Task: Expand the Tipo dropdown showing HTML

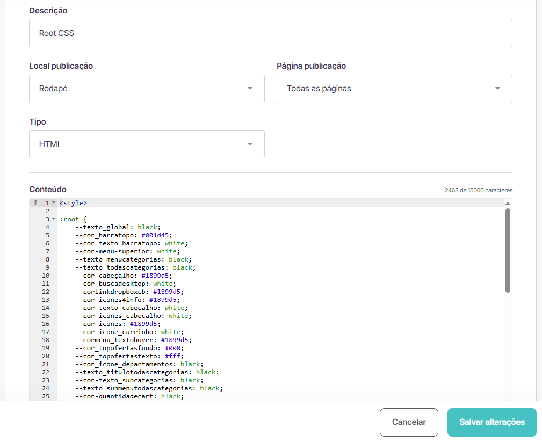Action: point(147,144)
